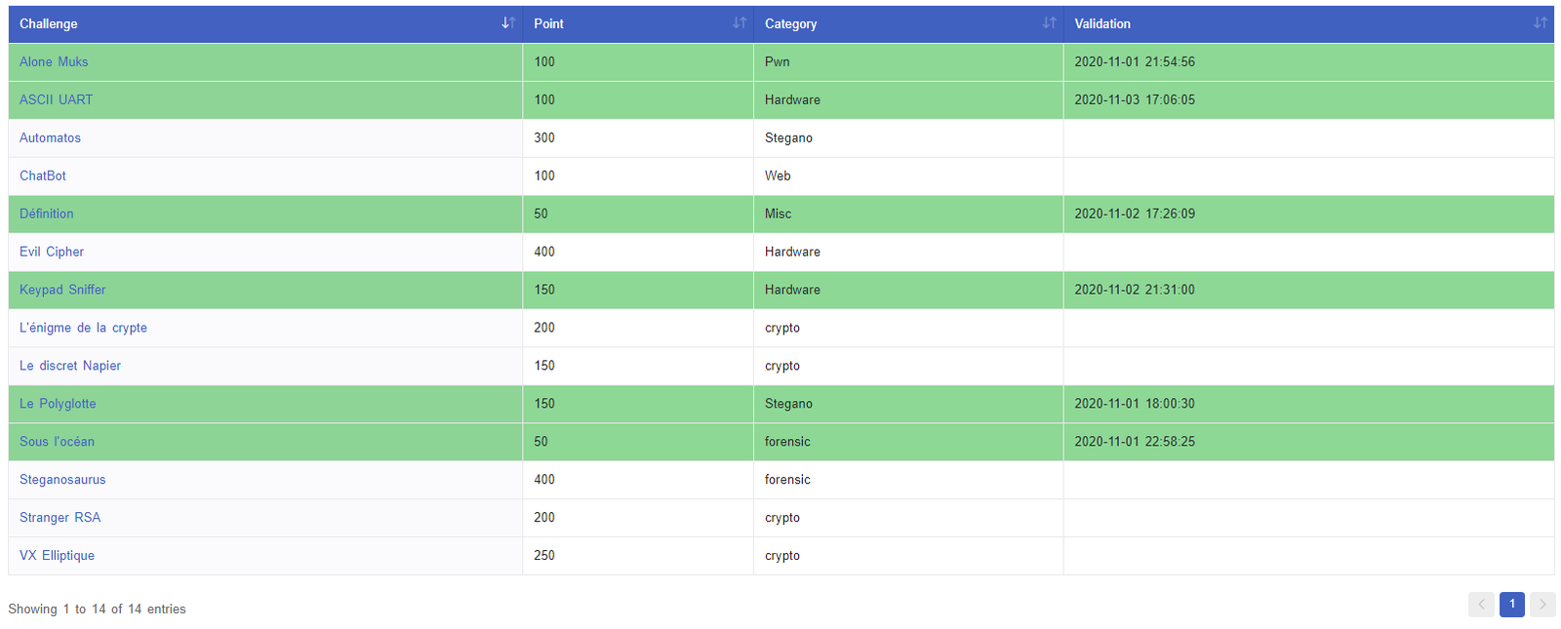Open Le discret Napier challenge

coord(70,367)
